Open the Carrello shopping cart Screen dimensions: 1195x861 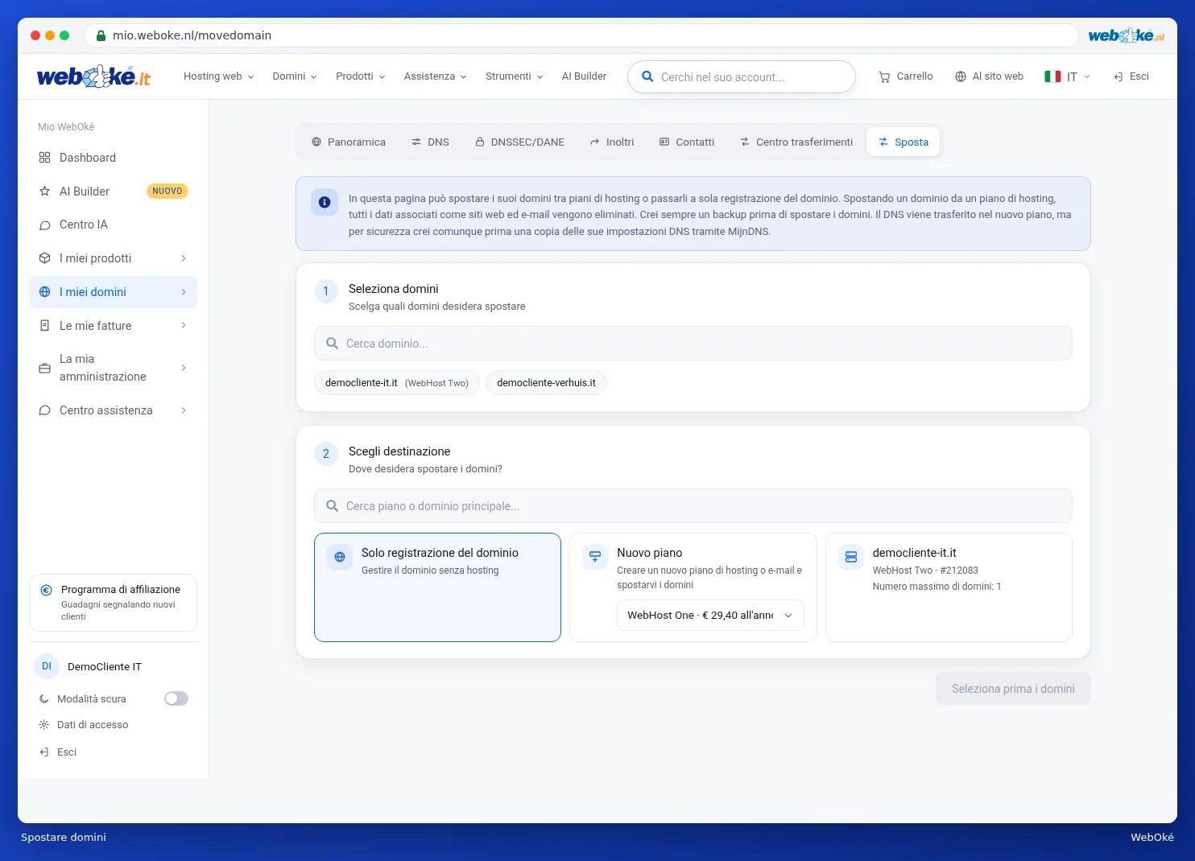pos(906,76)
